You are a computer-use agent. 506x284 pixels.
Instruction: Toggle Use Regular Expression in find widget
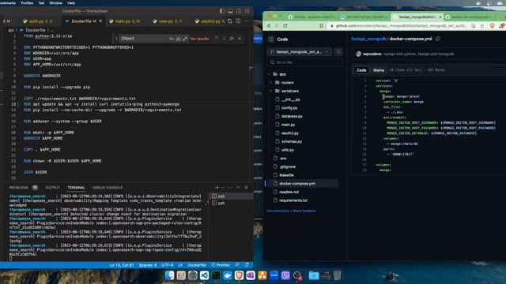(x=185, y=39)
